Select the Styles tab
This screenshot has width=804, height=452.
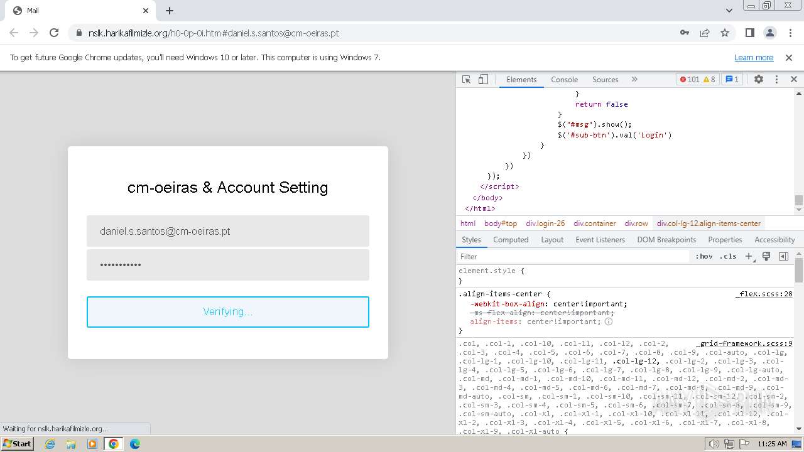point(471,240)
